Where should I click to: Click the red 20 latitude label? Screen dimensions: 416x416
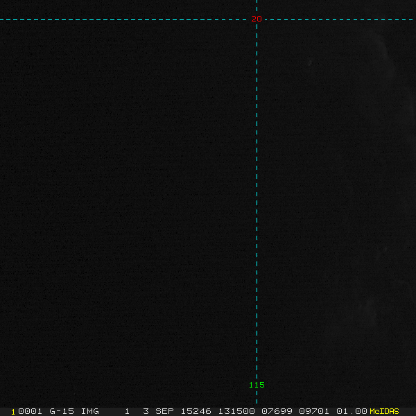click(257, 19)
